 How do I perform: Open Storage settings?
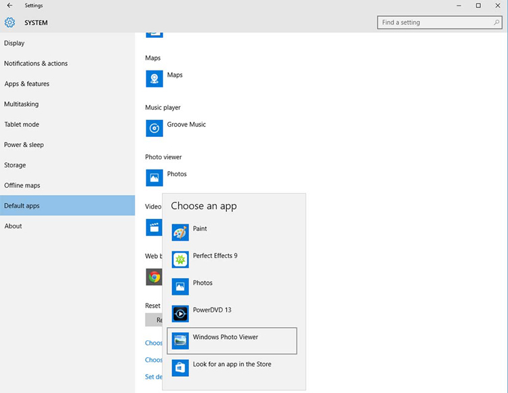pos(67,165)
